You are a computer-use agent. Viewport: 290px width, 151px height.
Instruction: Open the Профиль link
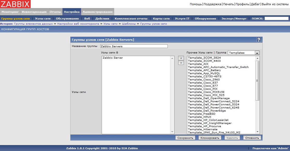[242, 4]
